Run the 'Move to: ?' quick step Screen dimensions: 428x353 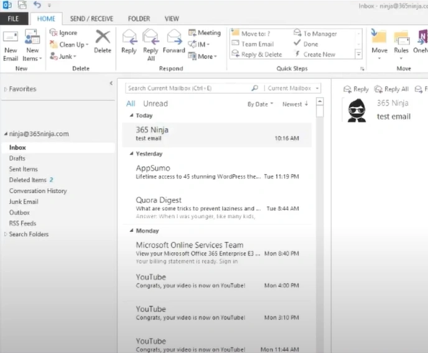251,34
